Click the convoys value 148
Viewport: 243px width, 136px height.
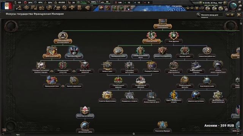pos(120,3)
